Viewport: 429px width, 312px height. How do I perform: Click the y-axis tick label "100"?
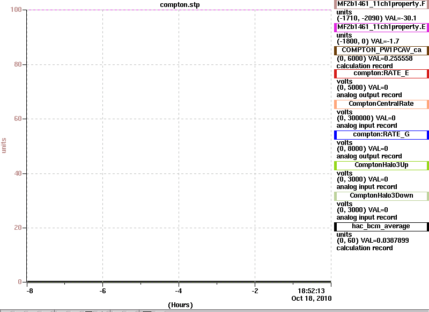click(16, 10)
